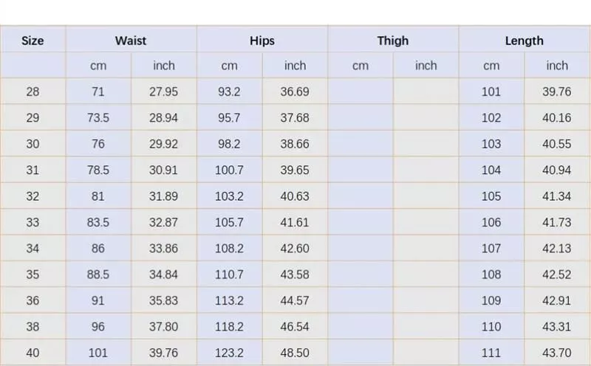Click the 100.7 hips cm cell
The height and width of the screenshot is (366, 591).
pos(229,170)
